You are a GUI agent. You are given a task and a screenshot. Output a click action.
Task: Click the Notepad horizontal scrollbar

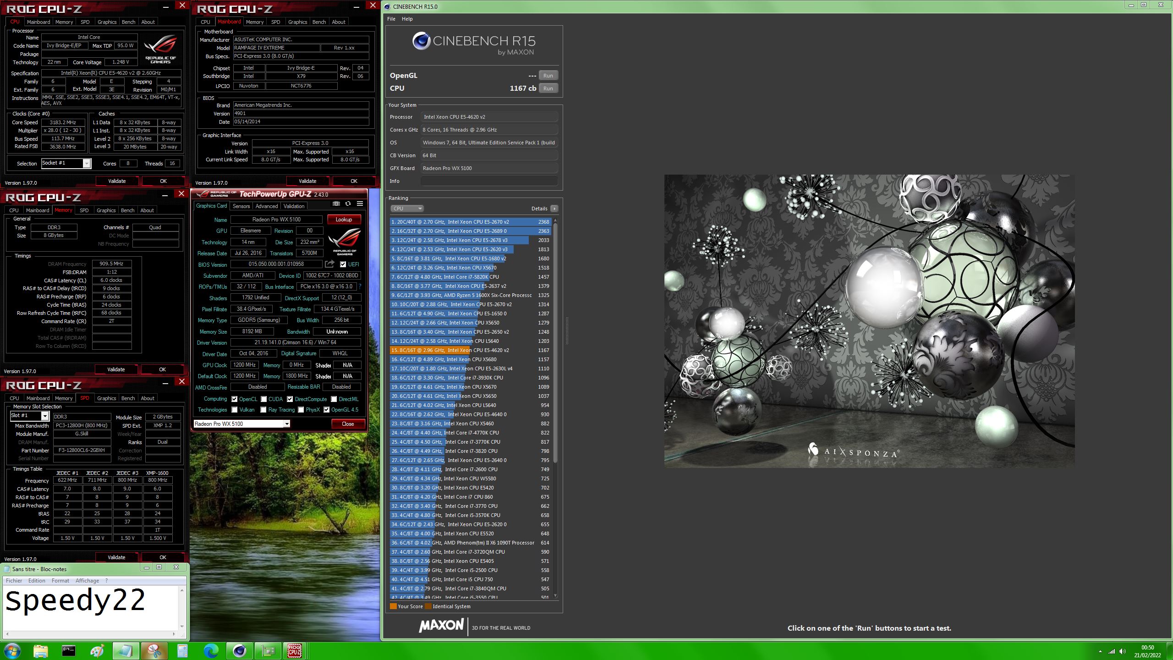(x=90, y=634)
